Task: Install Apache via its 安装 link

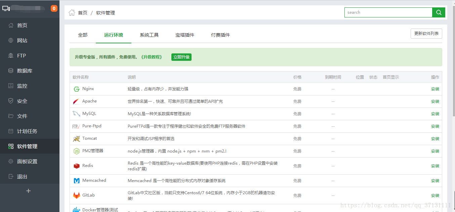Action: click(435, 101)
